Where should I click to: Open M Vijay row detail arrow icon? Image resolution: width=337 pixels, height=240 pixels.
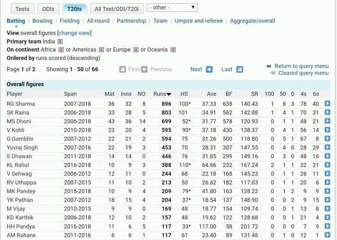327,208
